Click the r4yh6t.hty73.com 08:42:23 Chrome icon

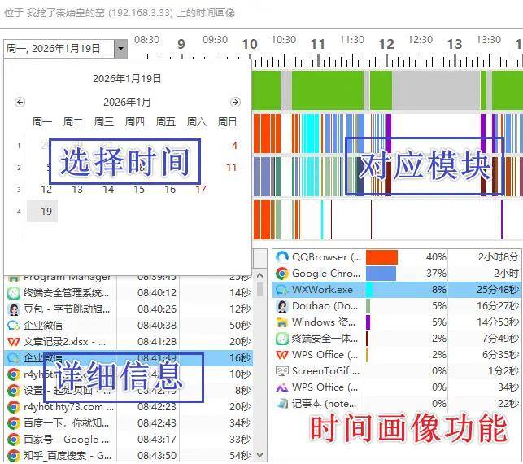pyautogui.click(x=13, y=407)
